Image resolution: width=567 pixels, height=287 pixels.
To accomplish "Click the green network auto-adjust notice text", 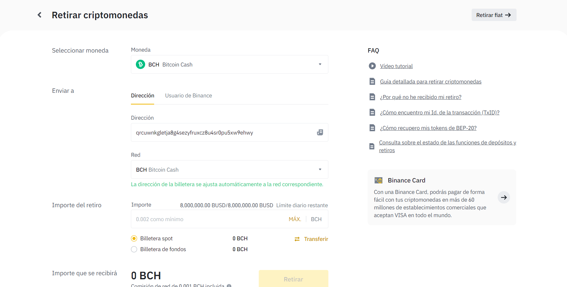I will point(227,184).
